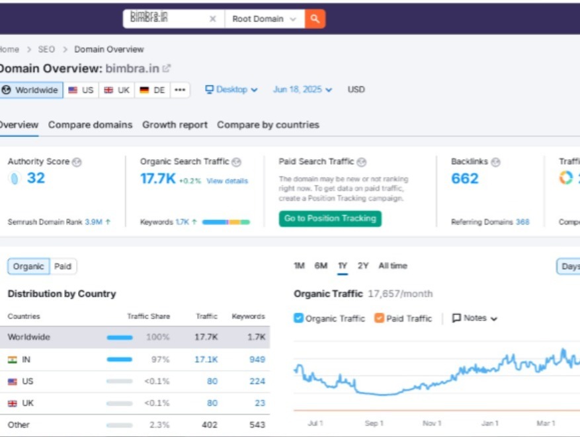Toggle the Paid Traffic checkbox
Image resolution: width=580 pixels, height=437 pixels.
click(x=379, y=318)
